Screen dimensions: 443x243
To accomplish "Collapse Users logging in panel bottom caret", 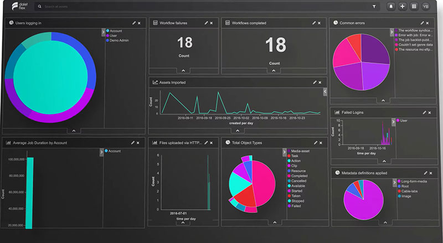I will tap(74, 131).
